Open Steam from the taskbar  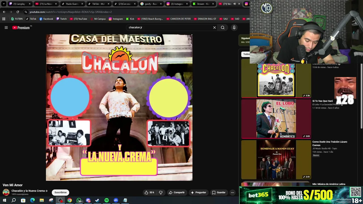pos(97,200)
